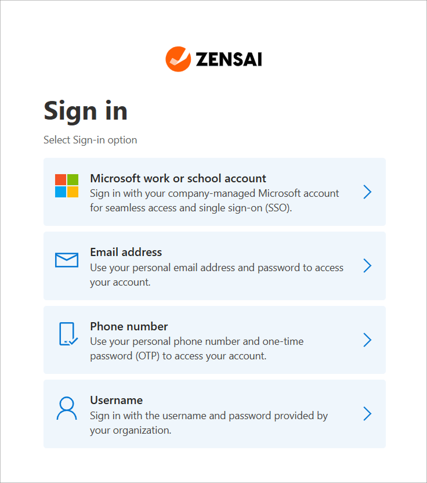Click the organization-provided username description text
The image size is (427, 483).
tap(209, 423)
